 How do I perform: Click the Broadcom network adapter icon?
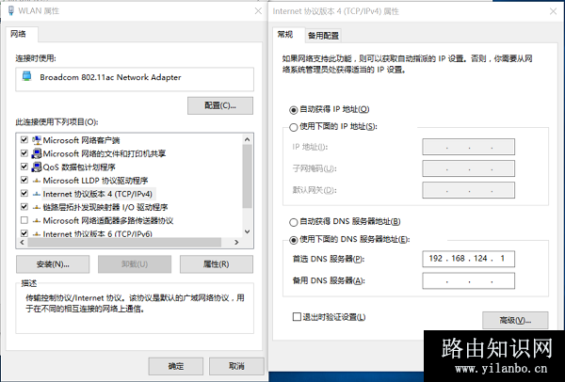coord(26,76)
